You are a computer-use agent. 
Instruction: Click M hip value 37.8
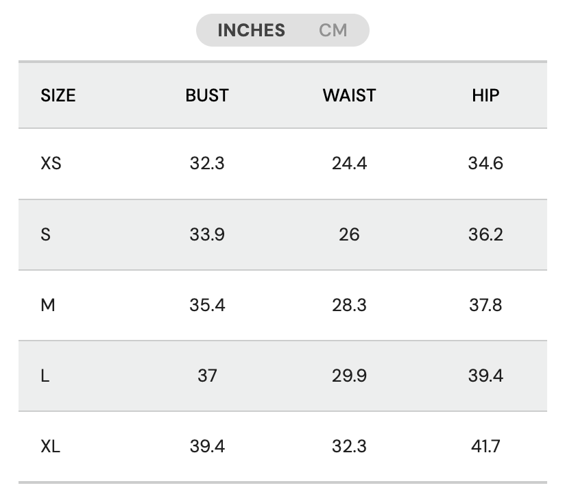[x=485, y=305]
